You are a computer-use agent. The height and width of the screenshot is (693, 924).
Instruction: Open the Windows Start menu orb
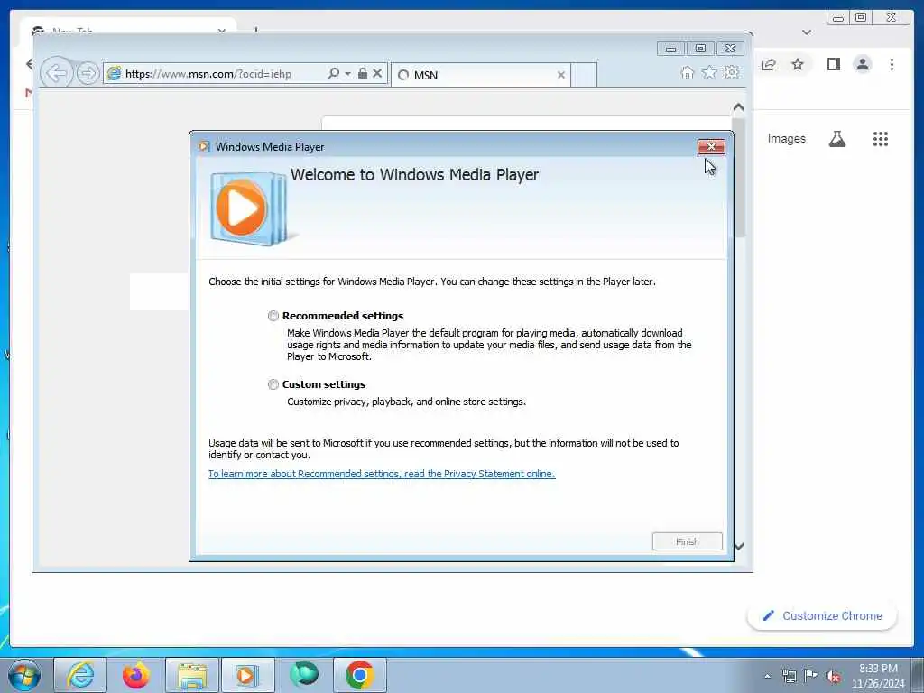click(x=24, y=675)
